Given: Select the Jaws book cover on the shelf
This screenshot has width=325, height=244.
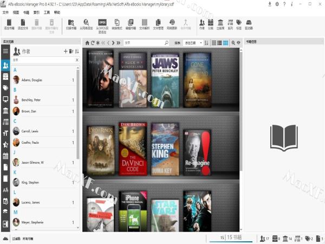Looking at the screenshot, I should (165, 80).
